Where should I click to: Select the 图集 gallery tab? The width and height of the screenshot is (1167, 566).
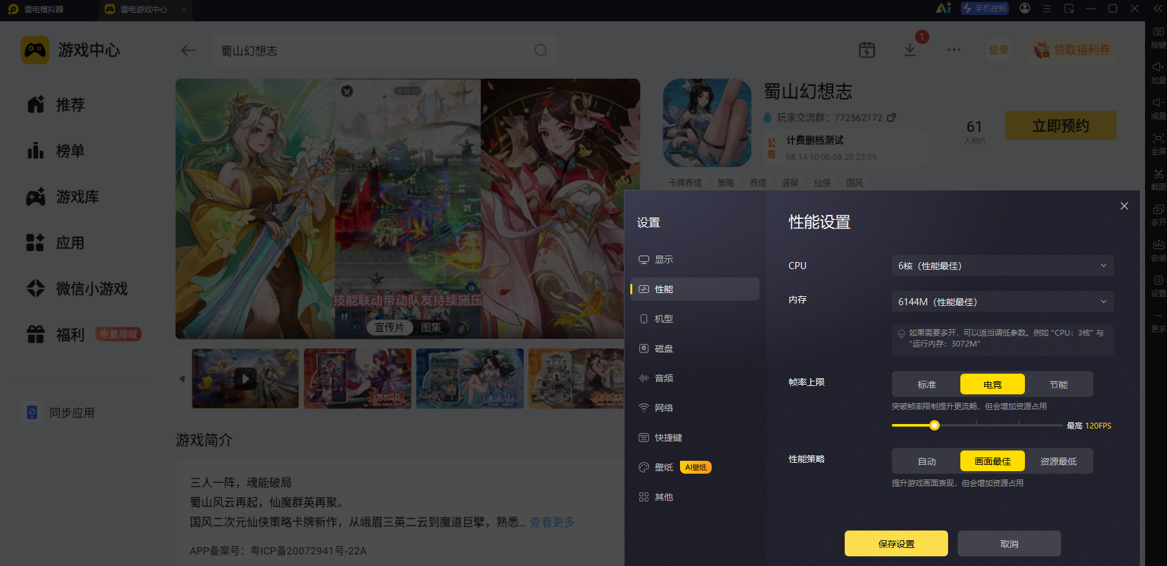[431, 327]
